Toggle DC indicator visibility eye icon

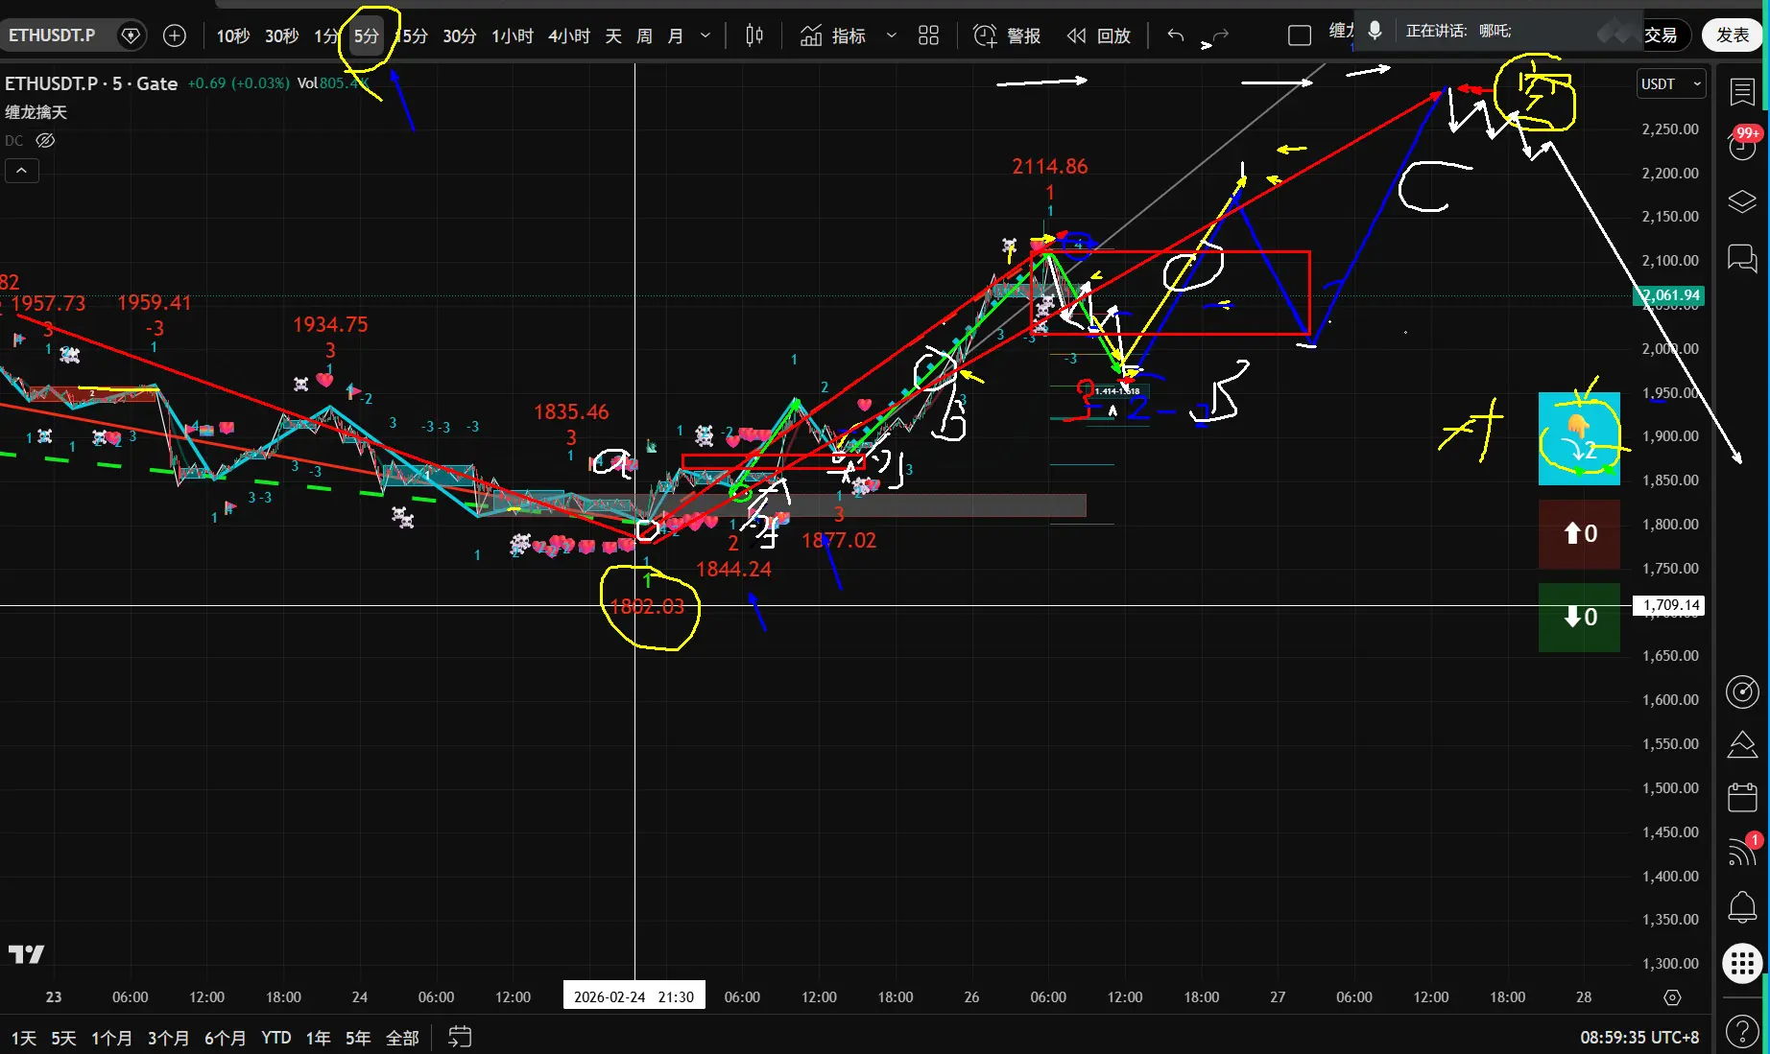pos(45,140)
